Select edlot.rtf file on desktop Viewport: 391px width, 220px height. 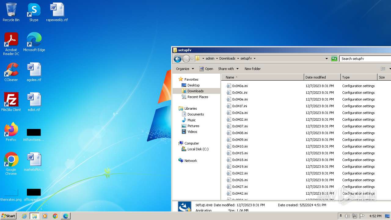34,102
